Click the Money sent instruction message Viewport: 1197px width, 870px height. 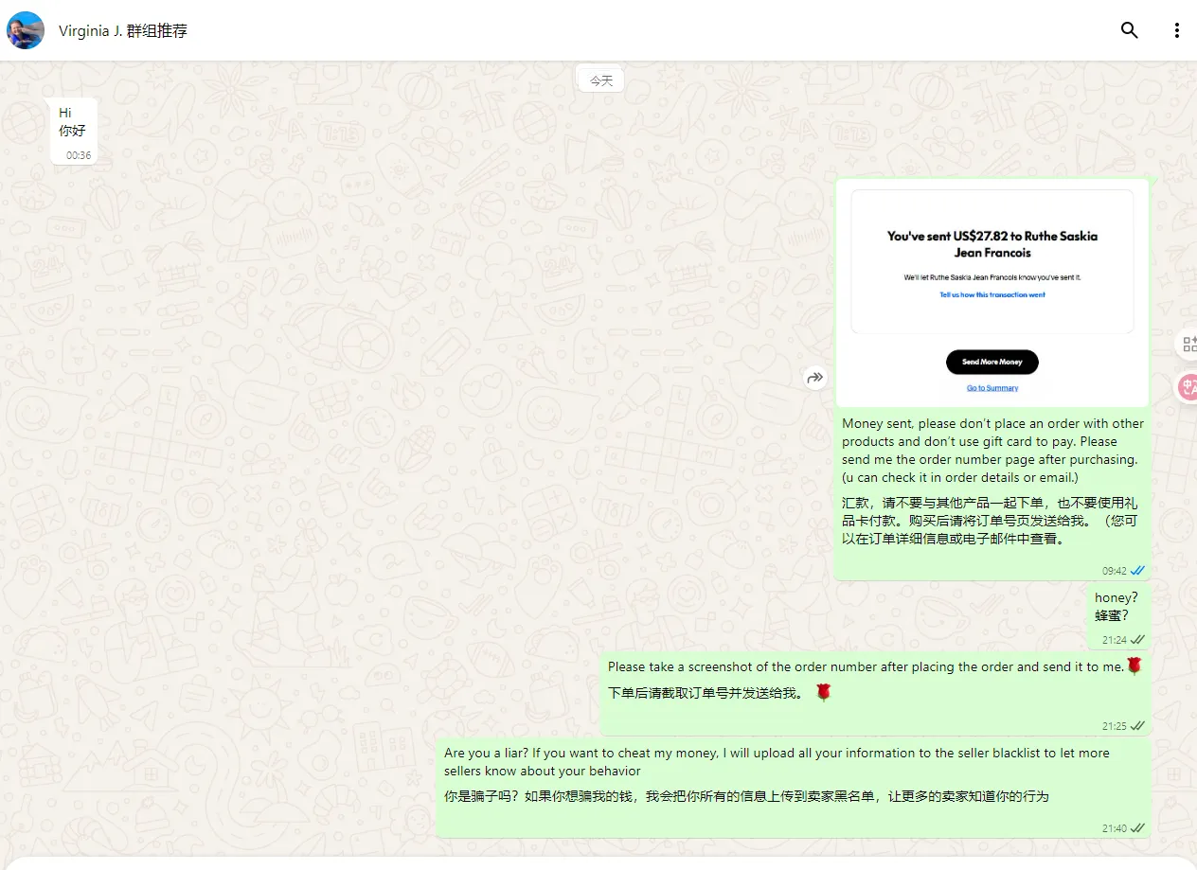pos(992,451)
